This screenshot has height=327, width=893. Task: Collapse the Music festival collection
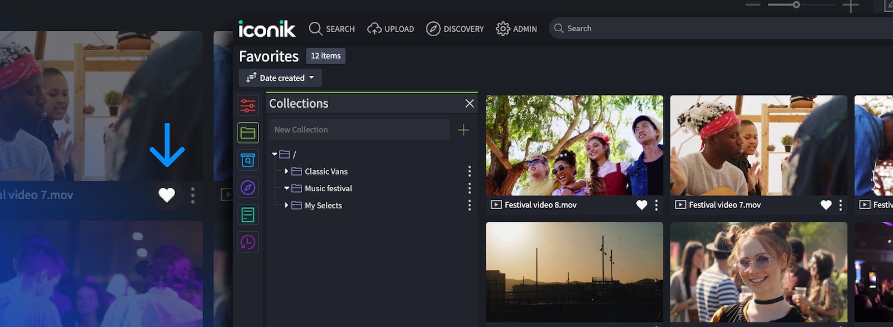[286, 189]
